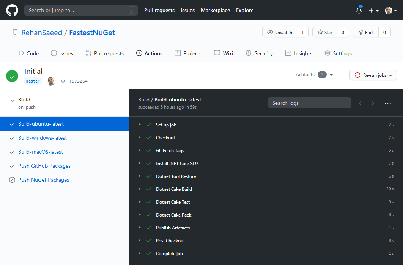The image size is (403, 265).
Task: Open commit f573264
Action: [78, 81]
